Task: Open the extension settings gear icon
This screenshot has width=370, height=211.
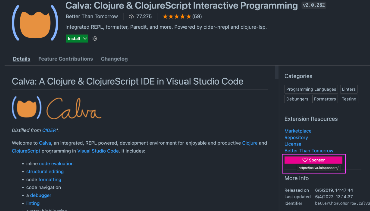Action: coord(95,38)
